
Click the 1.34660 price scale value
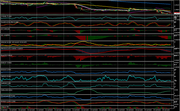tap(177, 10)
